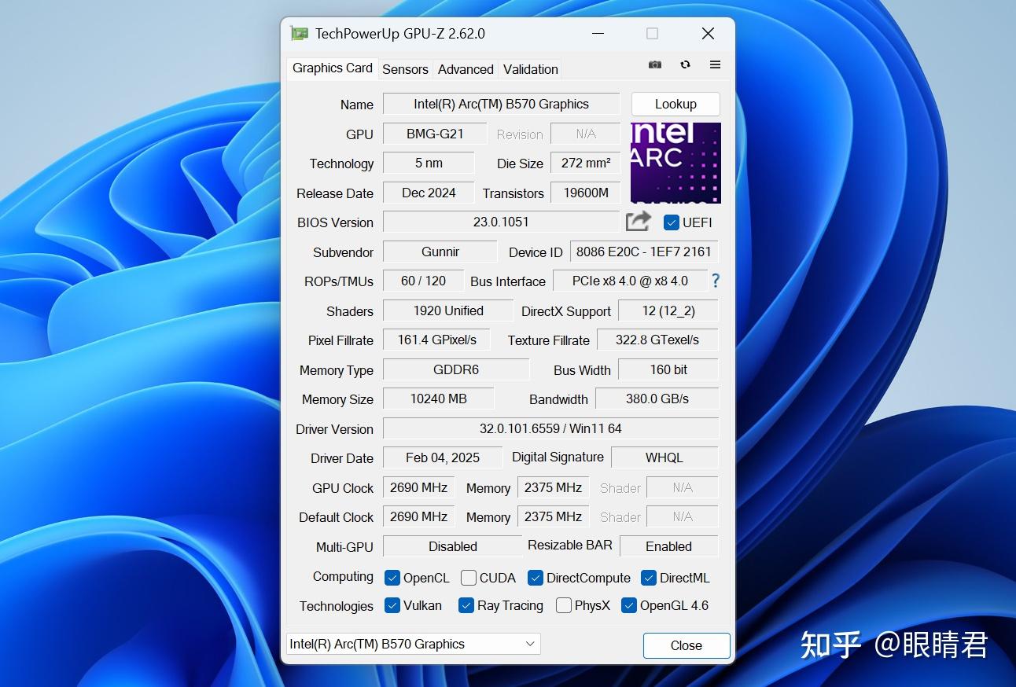The image size is (1016, 687).
Task: Select the Validation tab
Action: [529, 69]
